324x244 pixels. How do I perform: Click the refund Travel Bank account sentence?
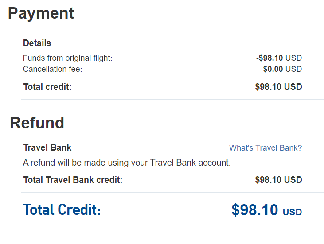coord(127,163)
